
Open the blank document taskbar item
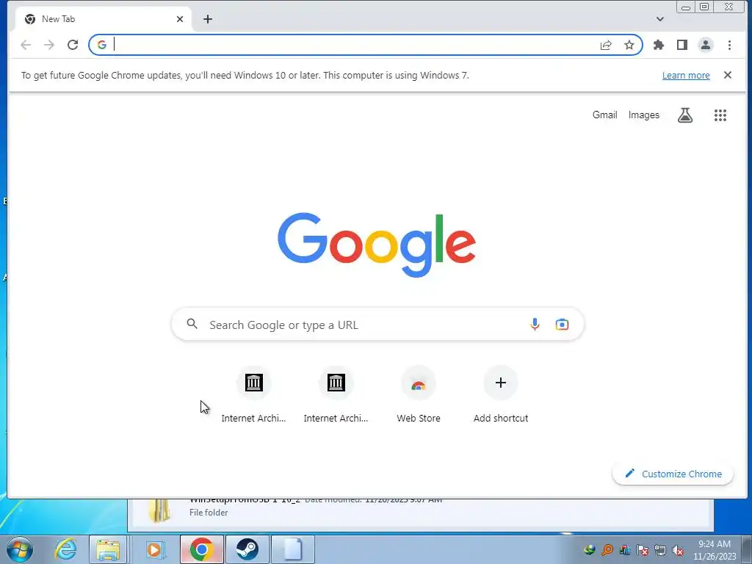click(x=293, y=549)
